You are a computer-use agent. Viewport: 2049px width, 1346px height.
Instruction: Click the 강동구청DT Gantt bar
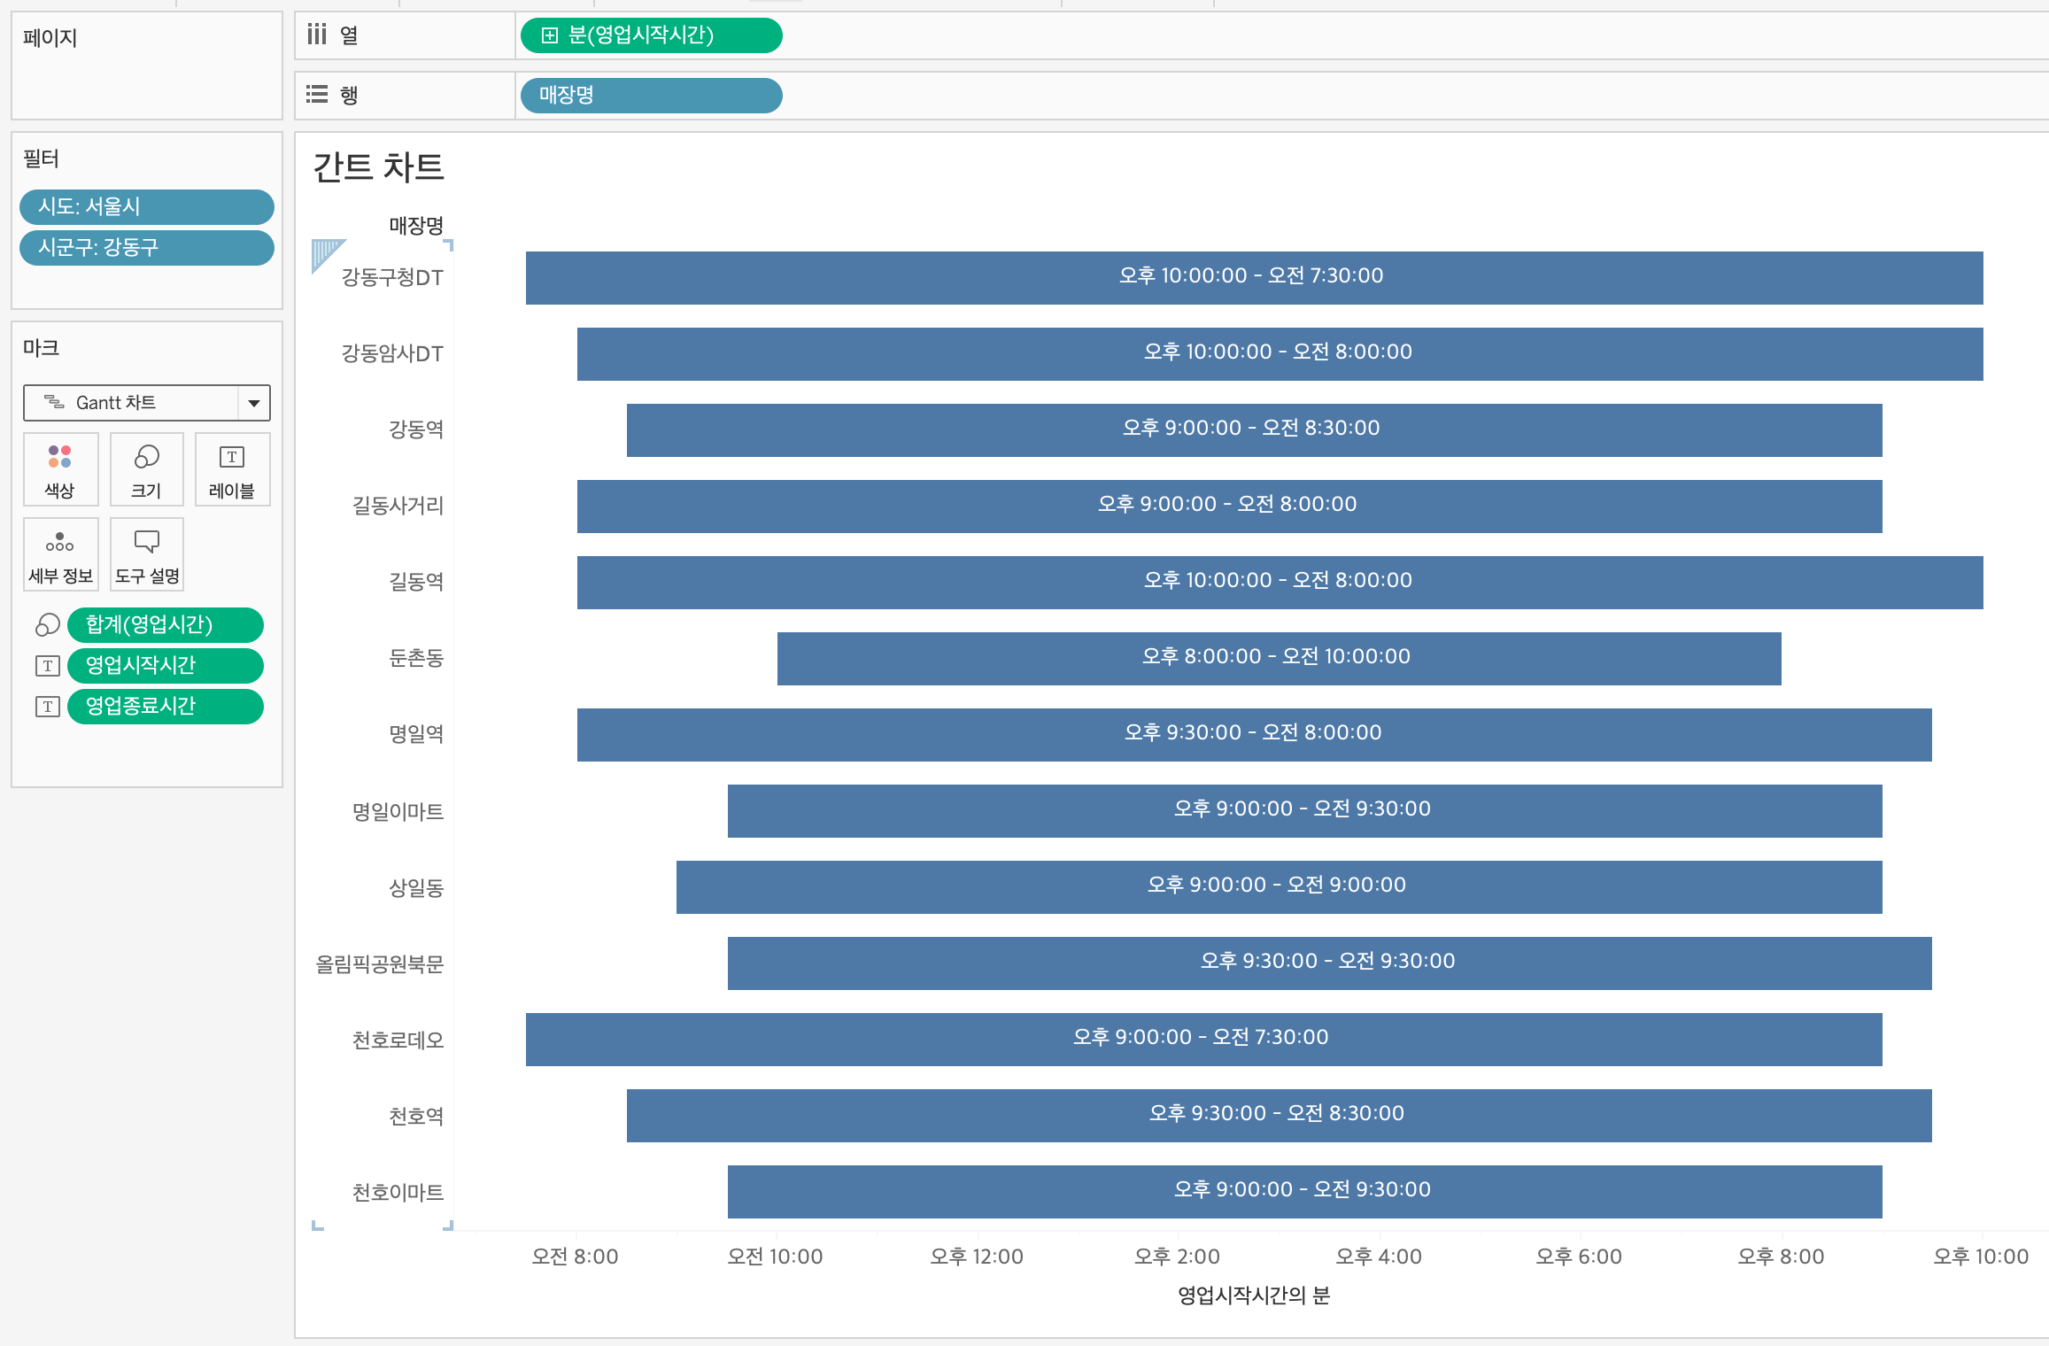pyautogui.click(x=1253, y=278)
